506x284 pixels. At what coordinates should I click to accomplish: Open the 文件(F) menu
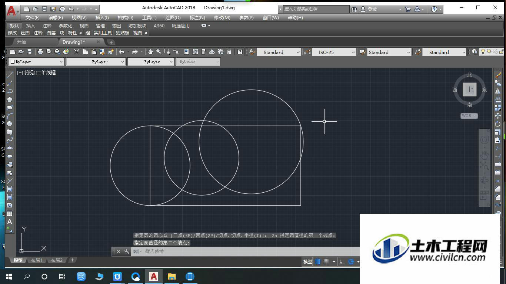click(x=33, y=17)
